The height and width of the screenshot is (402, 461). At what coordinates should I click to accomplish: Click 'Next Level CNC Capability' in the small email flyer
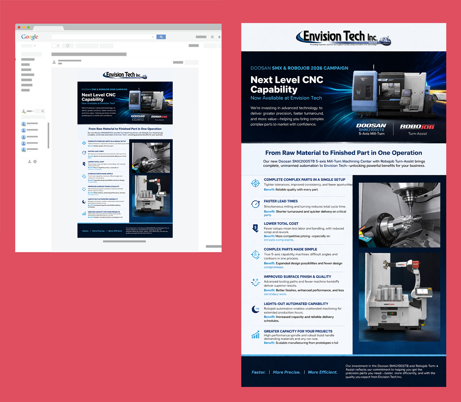click(99, 97)
